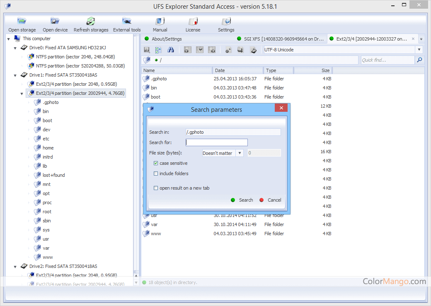Collapse the Drive1: Fixed SATA ST3500418AS node

15,75
